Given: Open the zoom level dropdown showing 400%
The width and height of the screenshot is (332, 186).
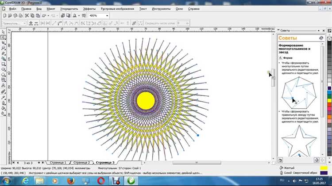Looking at the screenshot, I should coord(106,15).
